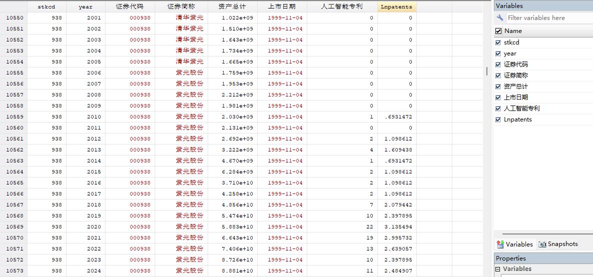Uncheck the 上市日期 variable checkbox
The width and height of the screenshot is (593, 277).
[498, 97]
